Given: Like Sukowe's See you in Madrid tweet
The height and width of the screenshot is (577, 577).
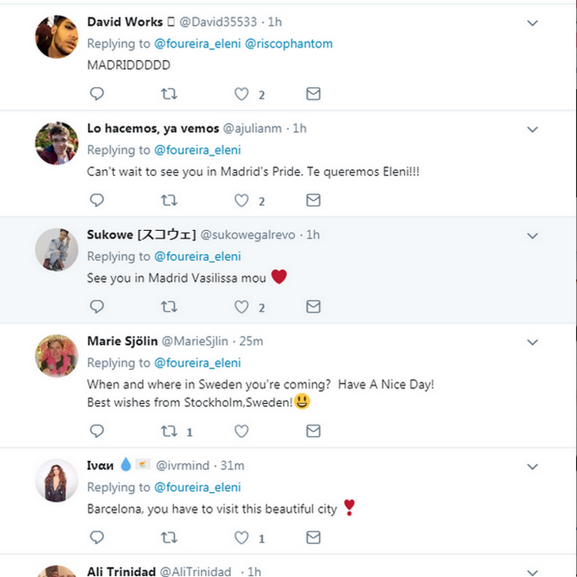Looking at the screenshot, I should (242, 307).
